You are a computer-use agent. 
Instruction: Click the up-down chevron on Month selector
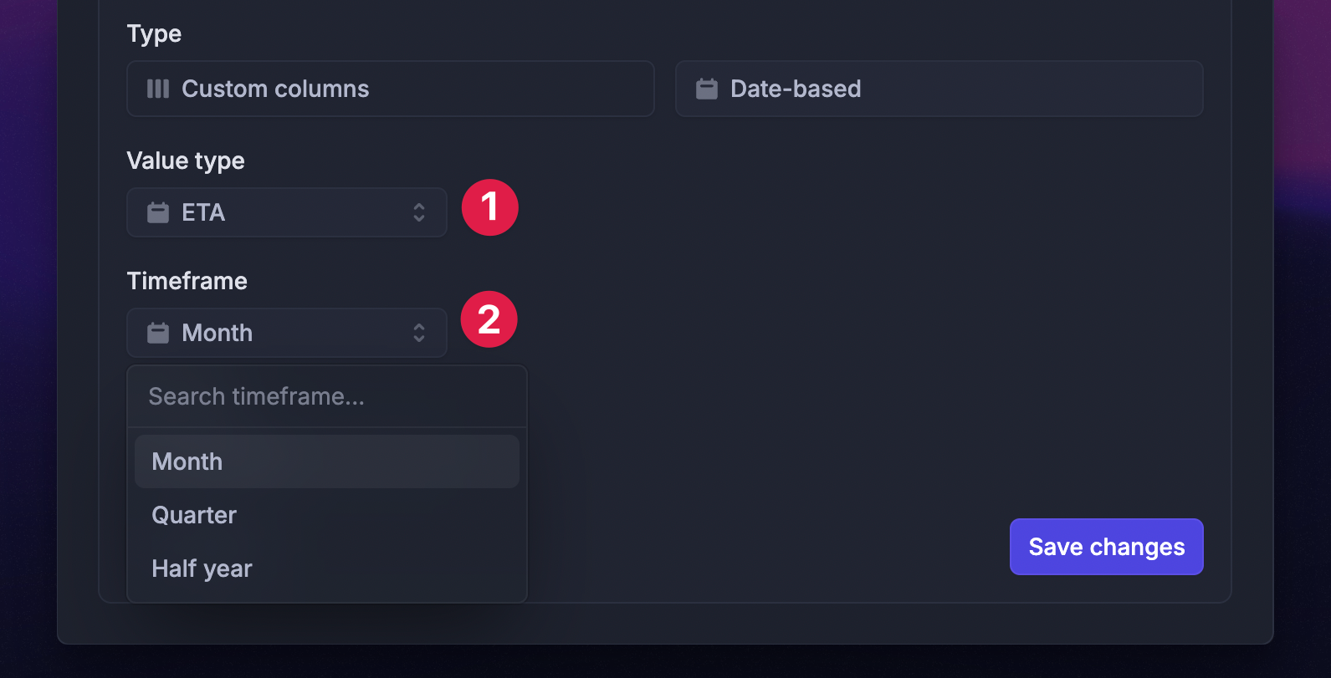[x=419, y=333]
